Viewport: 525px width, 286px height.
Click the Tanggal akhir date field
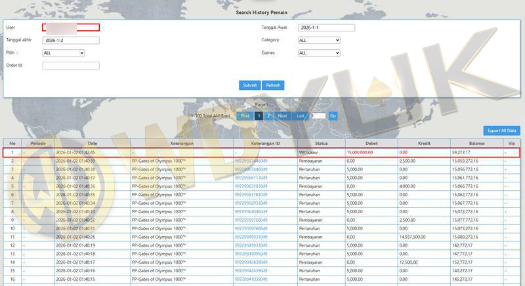(x=71, y=40)
